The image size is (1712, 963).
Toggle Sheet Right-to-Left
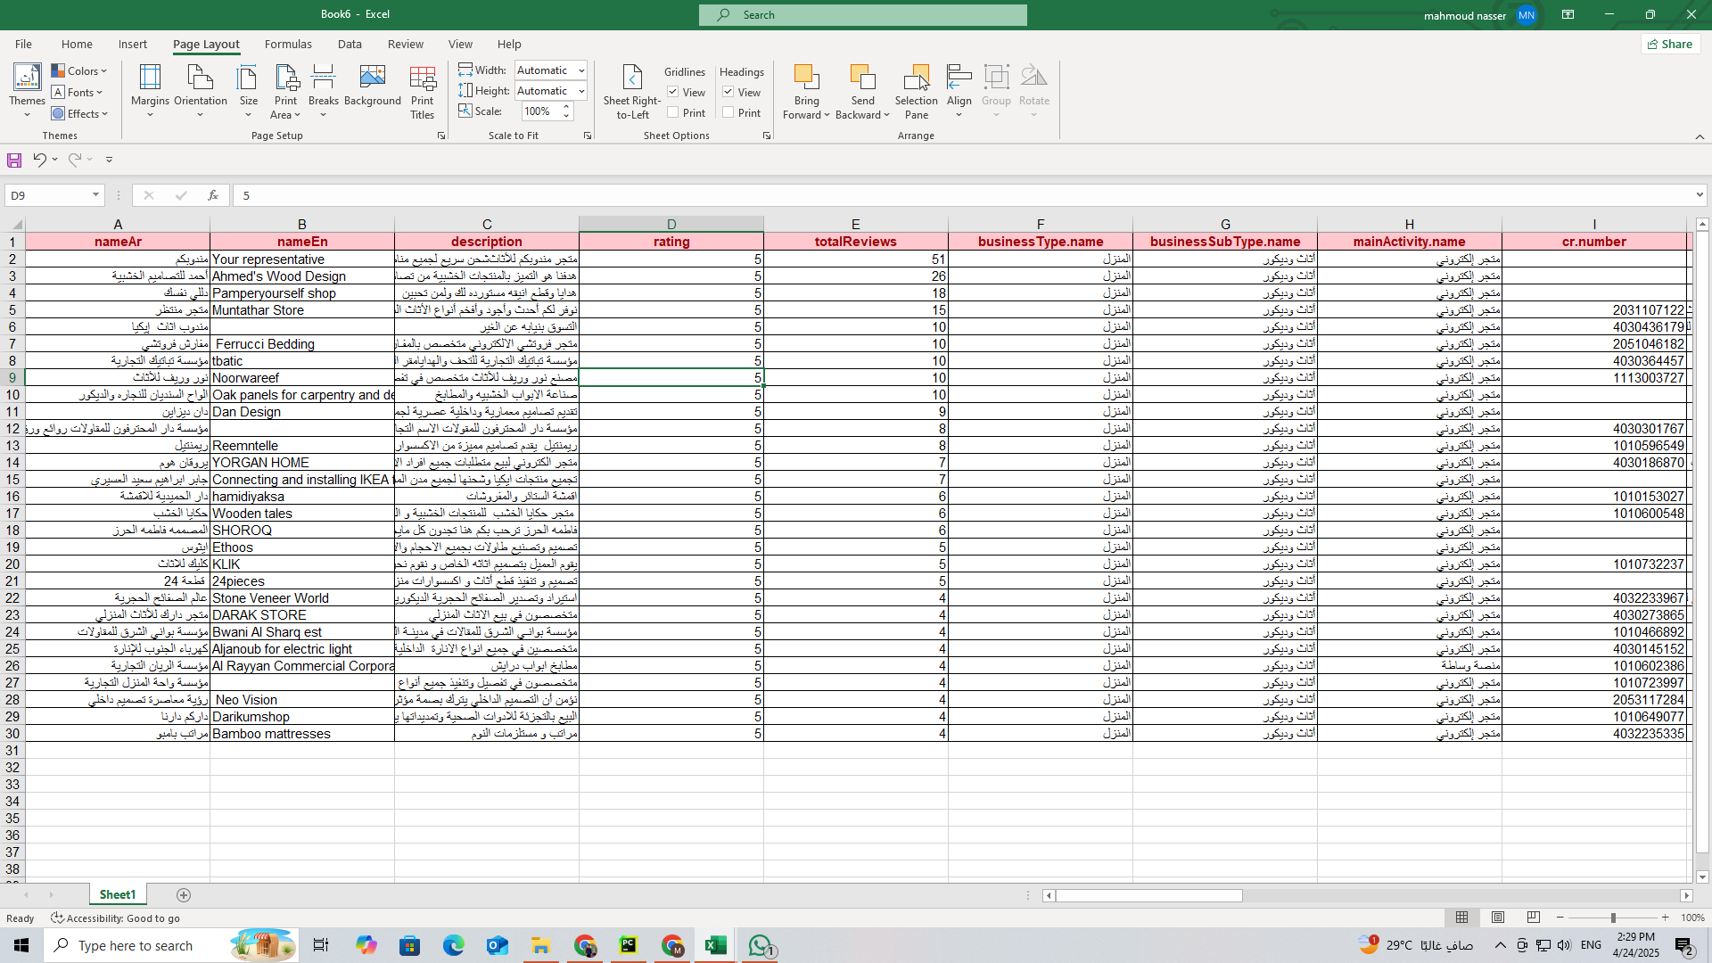631,89
